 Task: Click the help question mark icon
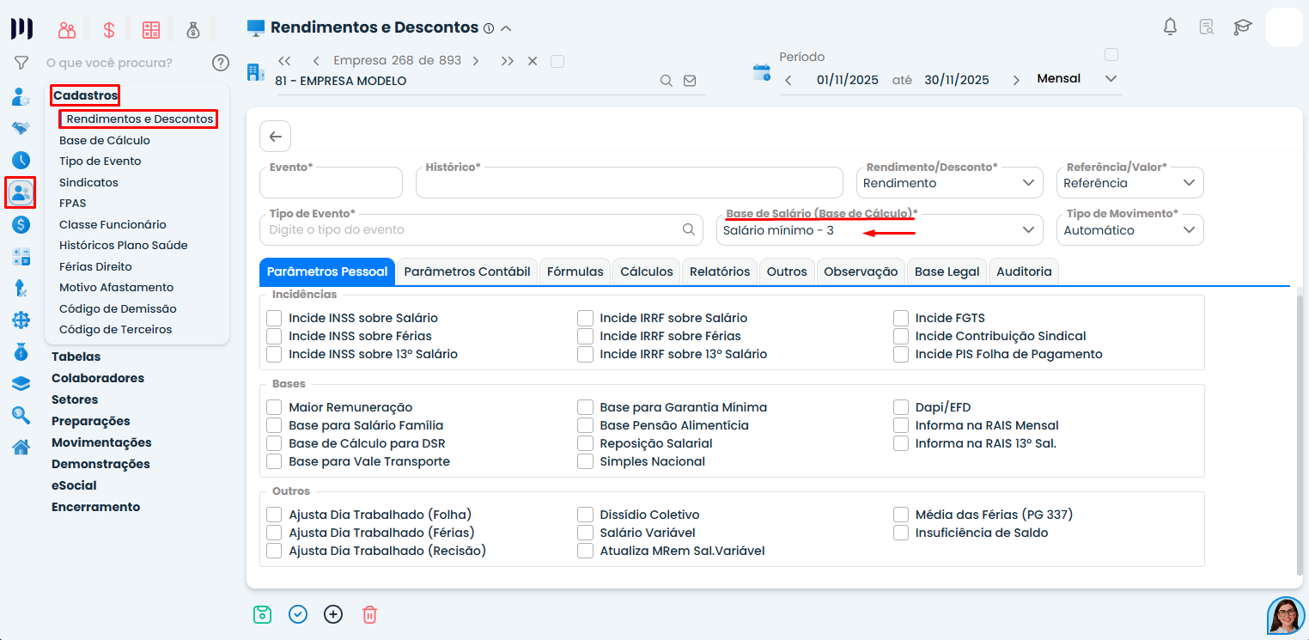point(221,63)
